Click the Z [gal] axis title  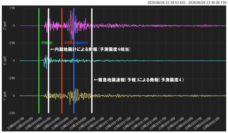pyautogui.click(x=5, y=26)
